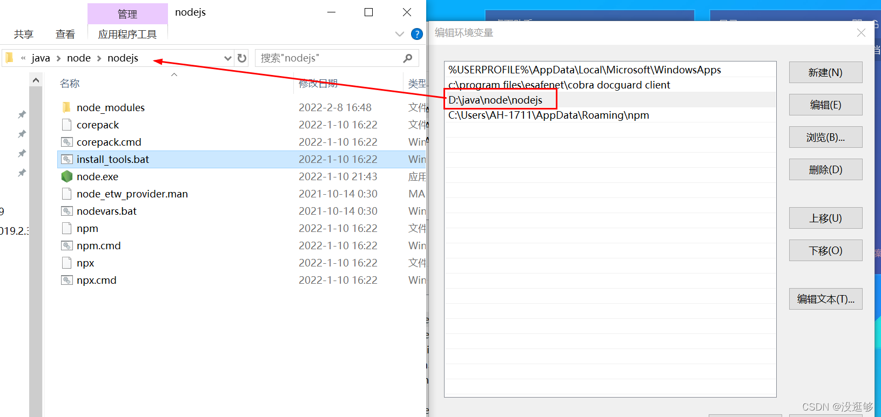Select the D:\java\node\nodejs path entry

pyautogui.click(x=610, y=100)
